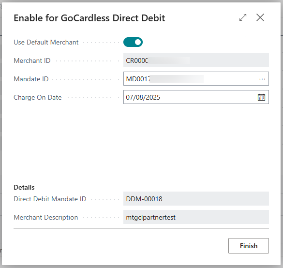The height and width of the screenshot is (268, 283).
Task: Click the Details section heading
Action: (24, 187)
